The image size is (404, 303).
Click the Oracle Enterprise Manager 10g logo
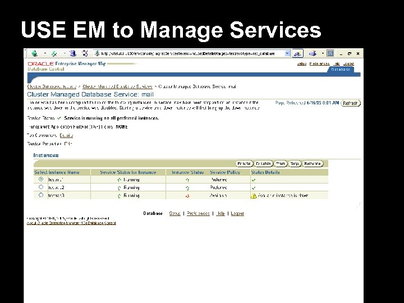[x=67, y=63]
